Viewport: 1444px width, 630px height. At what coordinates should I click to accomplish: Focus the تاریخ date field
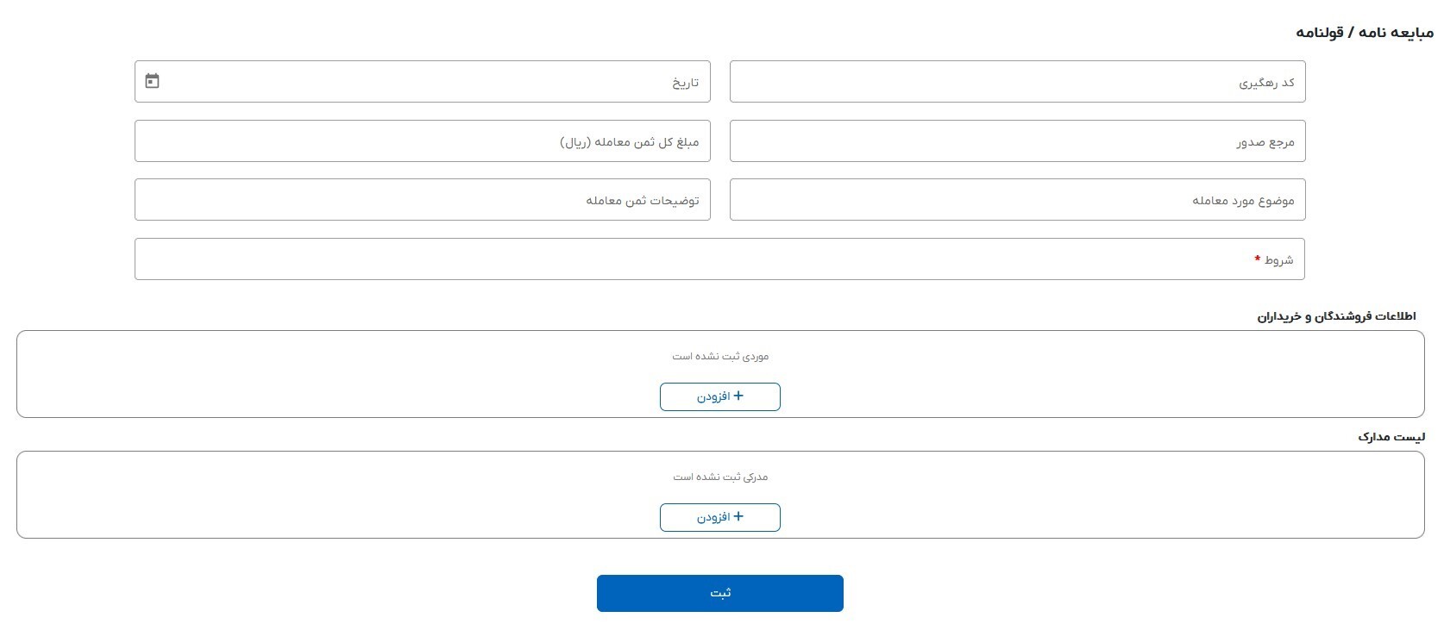(x=423, y=82)
